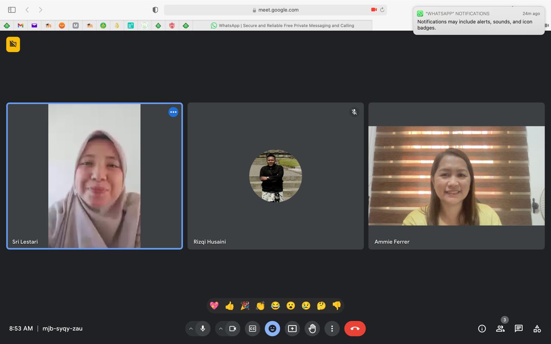Click the Rizqi Husaini name label

click(210, 242)
